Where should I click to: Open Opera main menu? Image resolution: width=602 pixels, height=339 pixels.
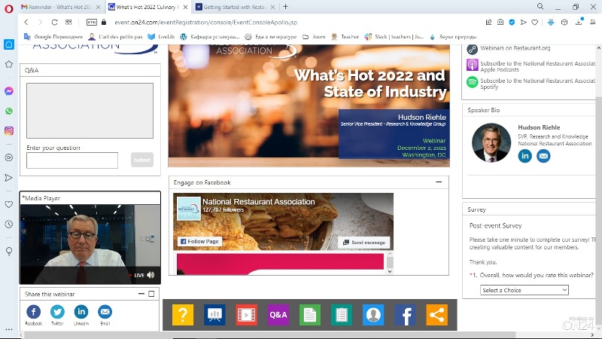click(x=8, y=8)
